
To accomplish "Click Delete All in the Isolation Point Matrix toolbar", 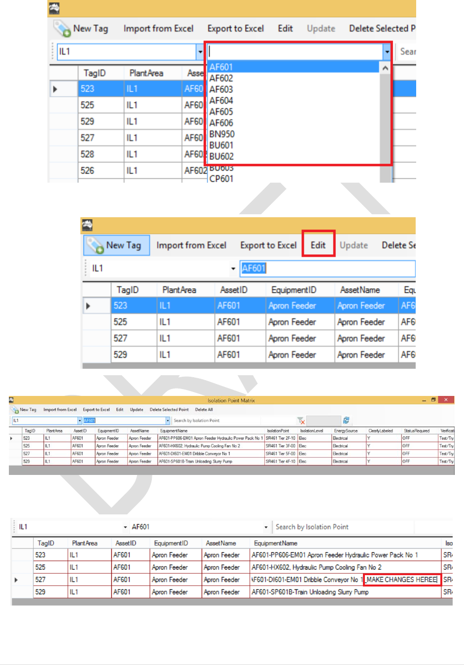I will (x=204, y=410).
